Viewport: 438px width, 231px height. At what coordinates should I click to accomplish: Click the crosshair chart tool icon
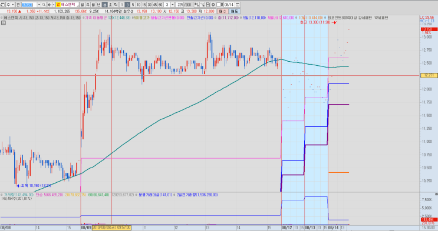point(197,5)
